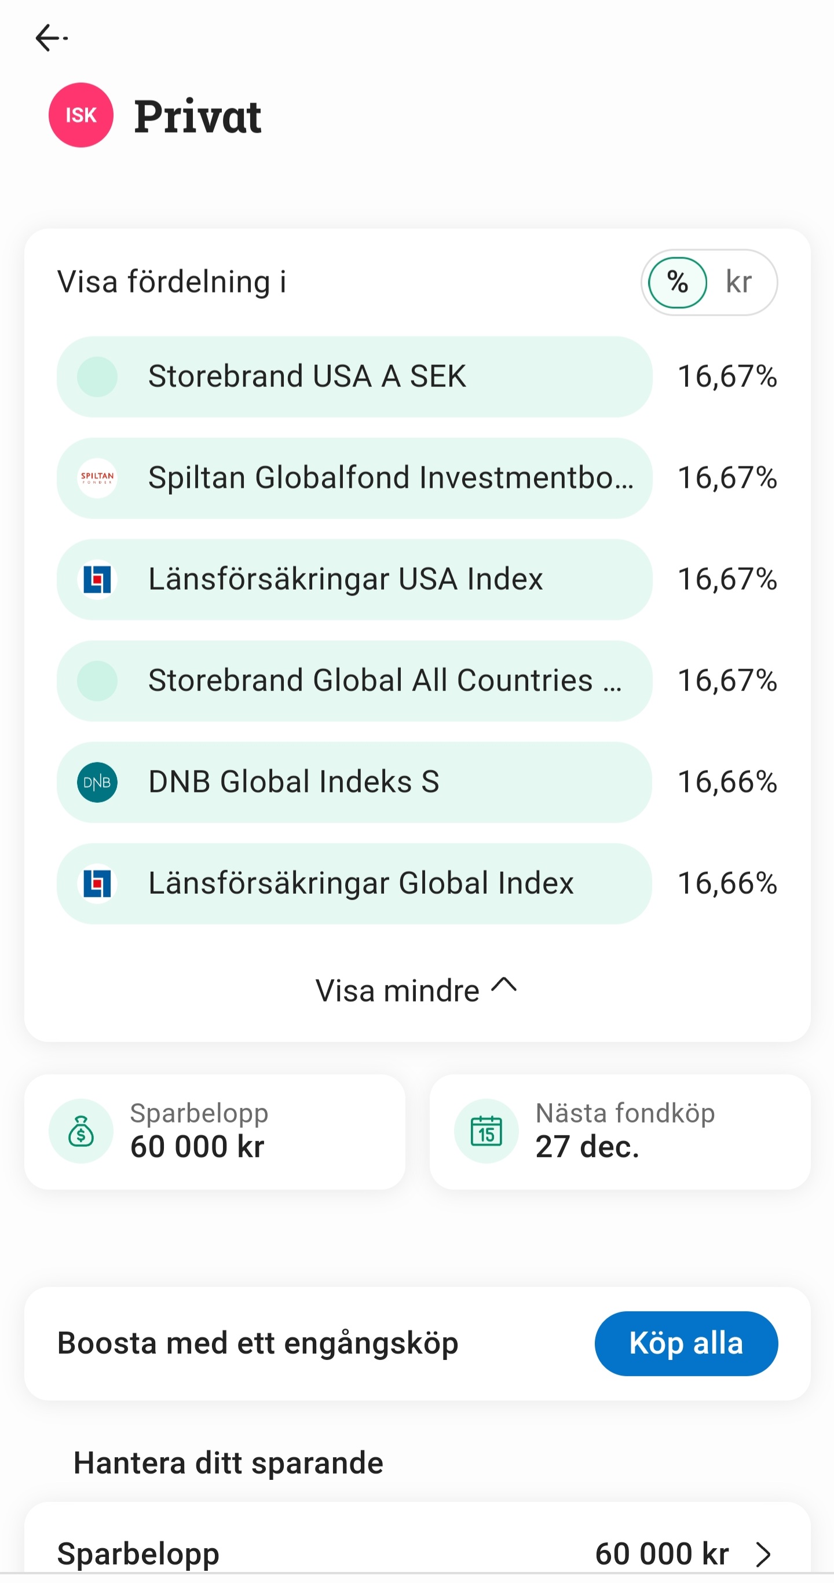Tap the back arrow icon
Screen dimensions: 834x1583
pyautogui.click(x=50, y=38)
